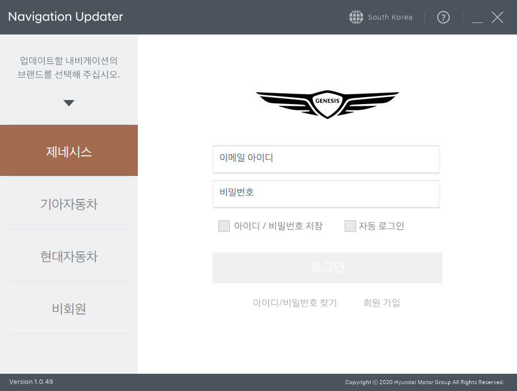Click the 업데이트할 내비게이션의 브랜드를 선택해 주십시오 prompt

click(x=69, y=67)
